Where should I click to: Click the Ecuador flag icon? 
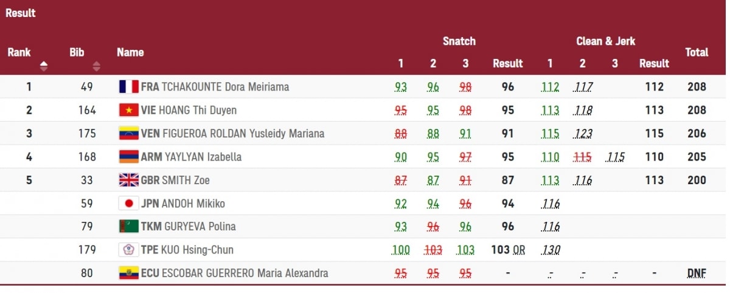pyautogui.click(x=128, y=273)
